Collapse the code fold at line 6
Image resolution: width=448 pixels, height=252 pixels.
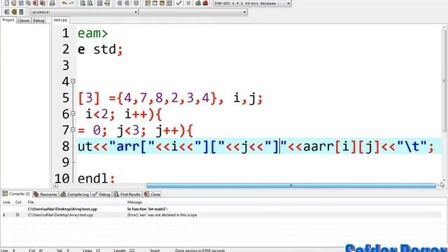[73, 113]
